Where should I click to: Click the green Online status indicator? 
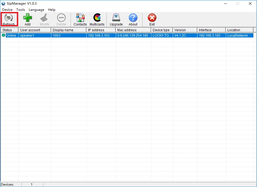pos(3,35)
